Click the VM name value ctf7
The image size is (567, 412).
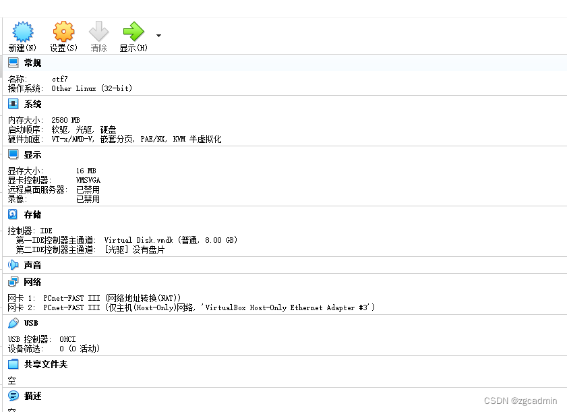[x=60, y=79]
